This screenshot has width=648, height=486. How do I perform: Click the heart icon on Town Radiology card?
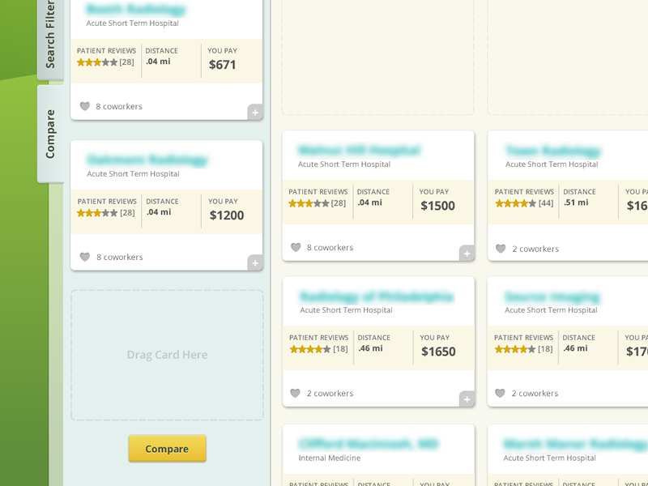click(501, 249)
